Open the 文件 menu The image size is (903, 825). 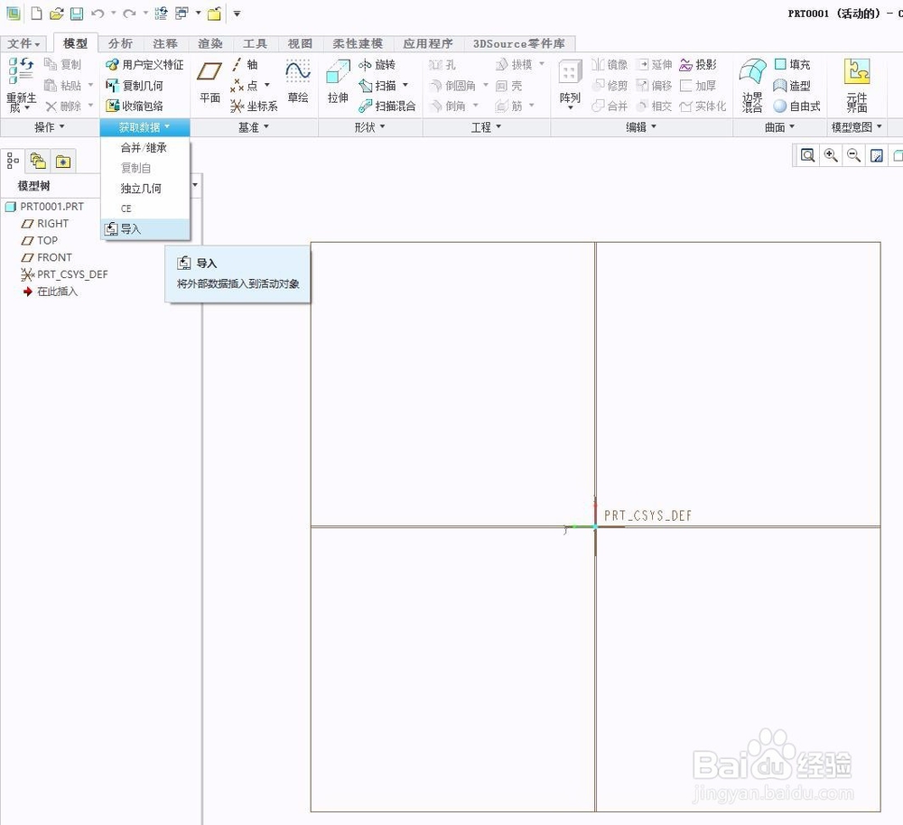23,43
